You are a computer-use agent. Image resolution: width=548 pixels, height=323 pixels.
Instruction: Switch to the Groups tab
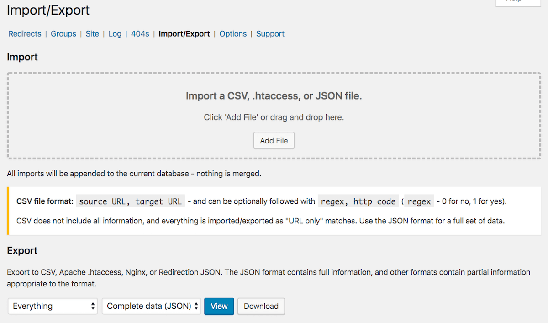pos(63,34)
